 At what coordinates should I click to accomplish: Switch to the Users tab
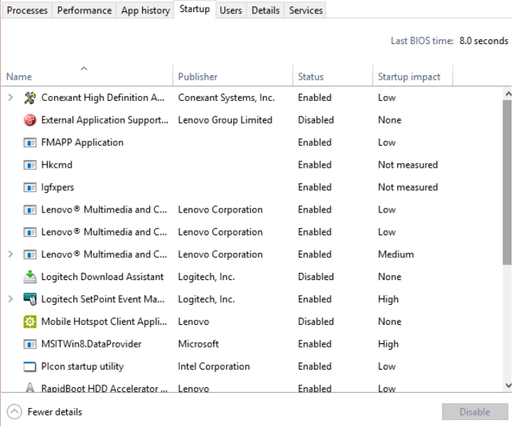pos(231,11)
